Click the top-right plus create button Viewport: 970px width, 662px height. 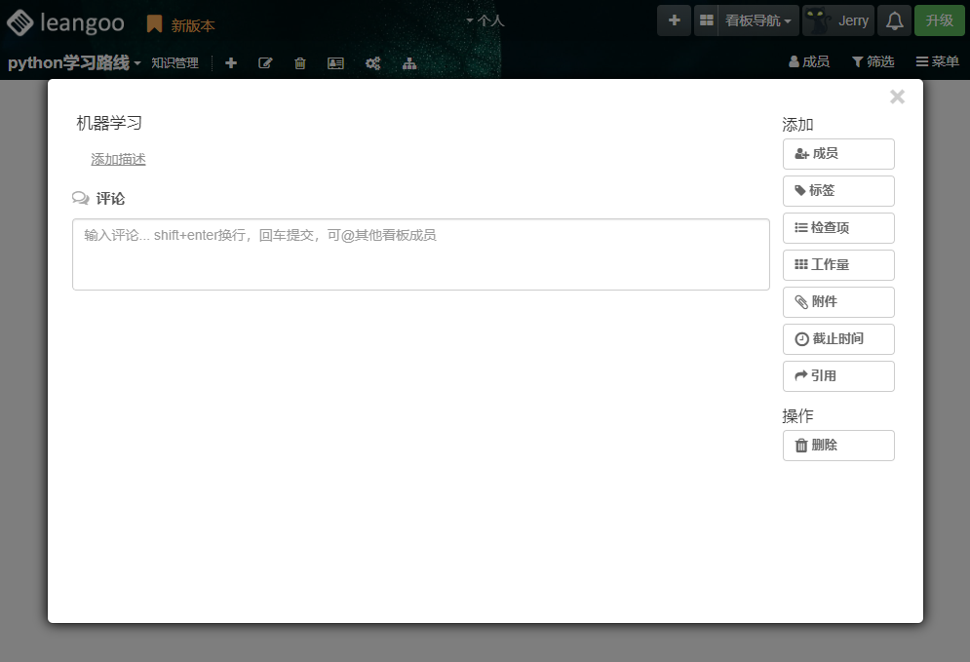[x=674, y=20]
